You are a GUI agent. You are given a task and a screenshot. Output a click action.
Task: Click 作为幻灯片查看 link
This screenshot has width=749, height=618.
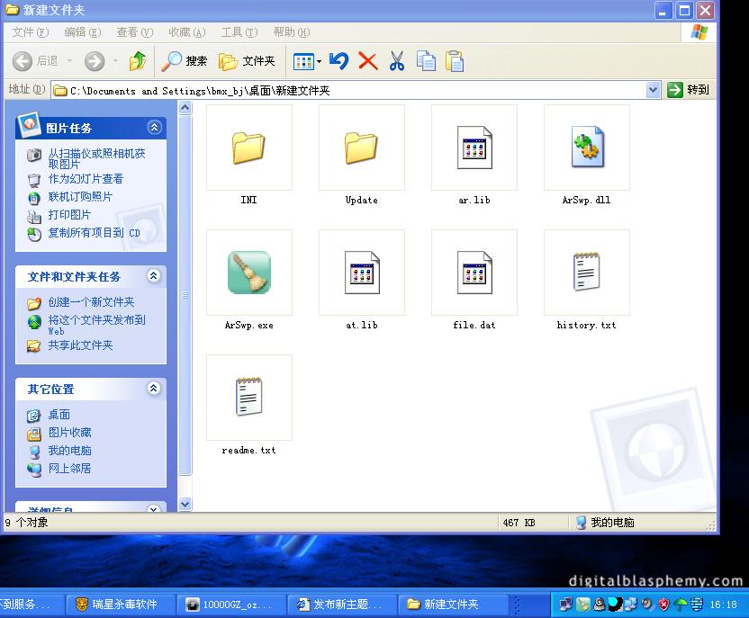click(x=86, y=179)
